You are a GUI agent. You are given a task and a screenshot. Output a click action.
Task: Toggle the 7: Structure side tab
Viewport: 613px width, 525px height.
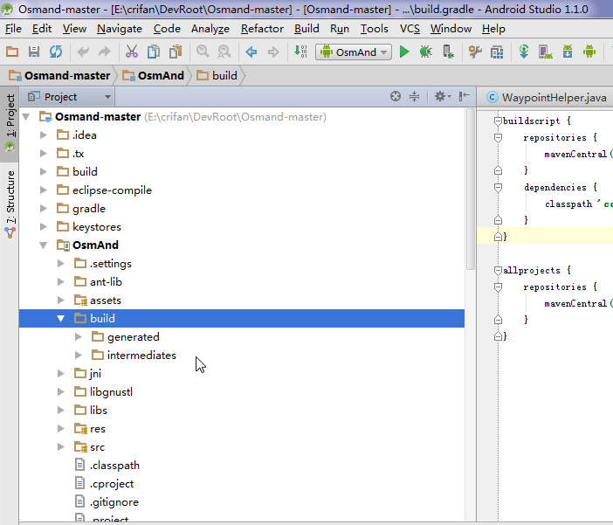10,205
